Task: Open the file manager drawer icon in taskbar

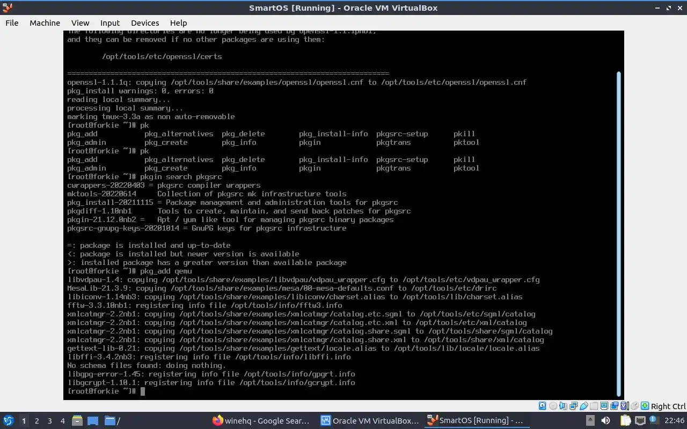Action: [77, 420]
